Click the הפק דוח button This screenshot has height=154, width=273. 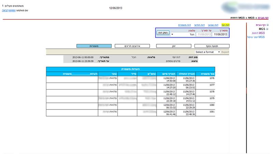tap(163, 33)
